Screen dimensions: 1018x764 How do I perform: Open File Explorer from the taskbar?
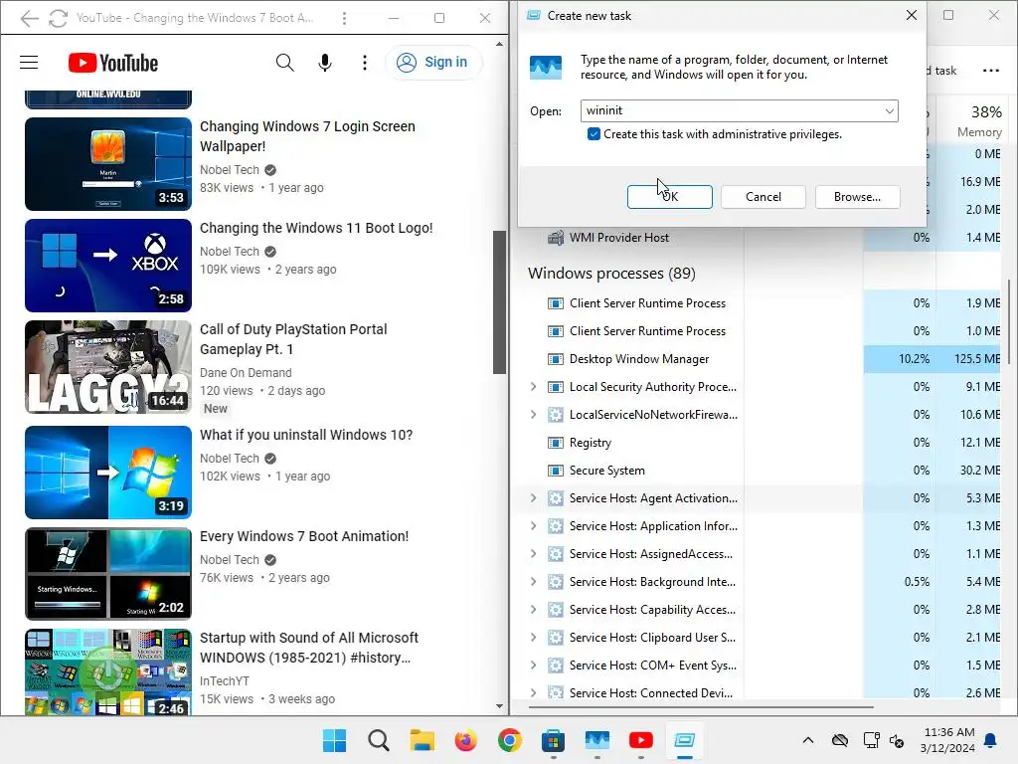tap(422, 740)
